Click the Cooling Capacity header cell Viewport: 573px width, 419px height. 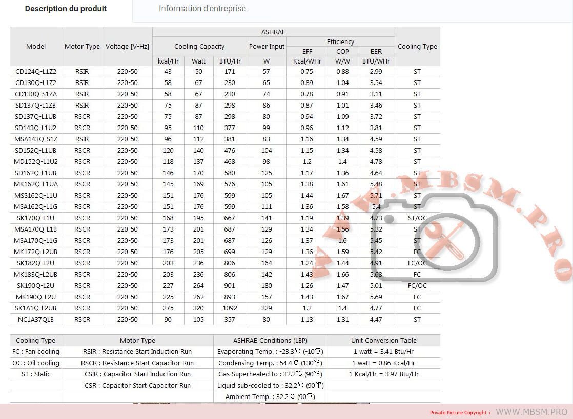coord(199,46)
